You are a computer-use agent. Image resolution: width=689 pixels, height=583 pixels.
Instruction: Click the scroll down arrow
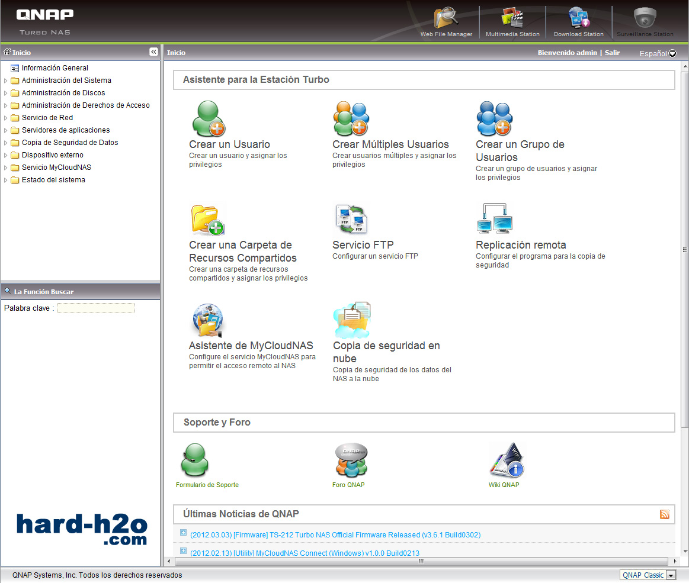pos(685,552)
